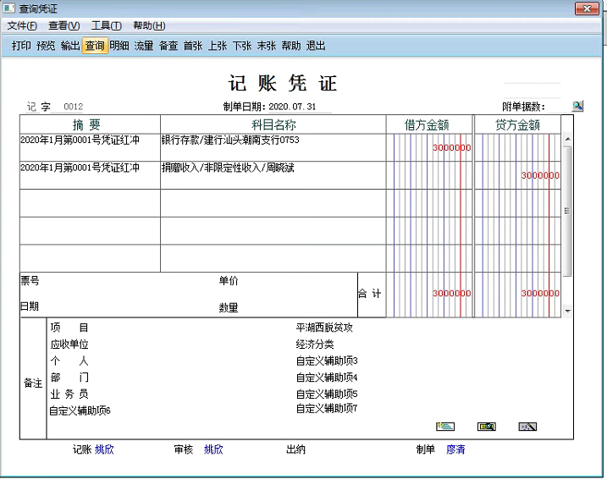Click 备查 on the toolbar
The width and height of the screenshot is (607, 480).
168,46
